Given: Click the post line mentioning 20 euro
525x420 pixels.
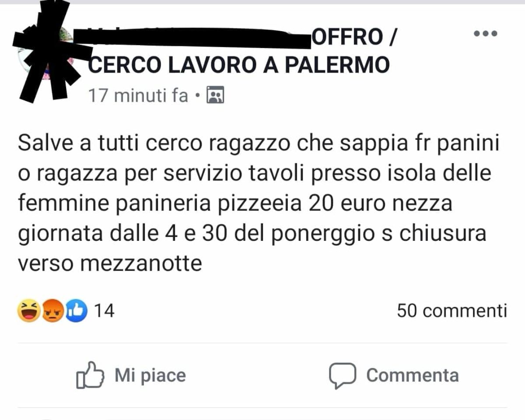Looking at the screenshot, I should pos(235,204).
